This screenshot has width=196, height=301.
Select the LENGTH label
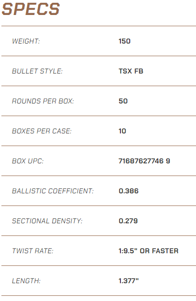[x=26, y=281]
